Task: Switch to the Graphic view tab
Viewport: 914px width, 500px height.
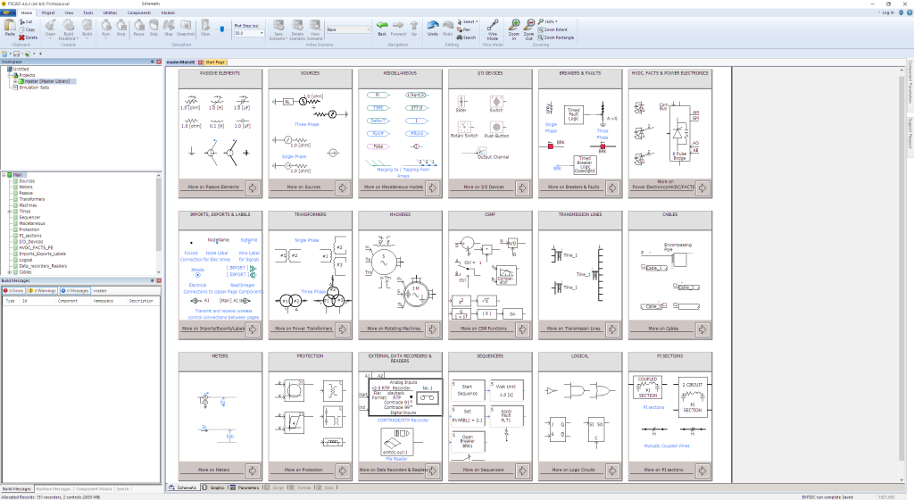Action: coord(214,487)
